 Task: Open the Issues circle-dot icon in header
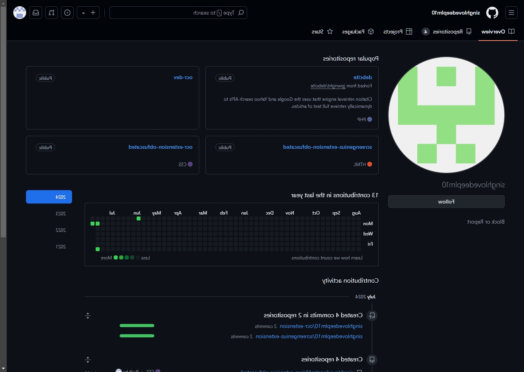pos(67,13)
